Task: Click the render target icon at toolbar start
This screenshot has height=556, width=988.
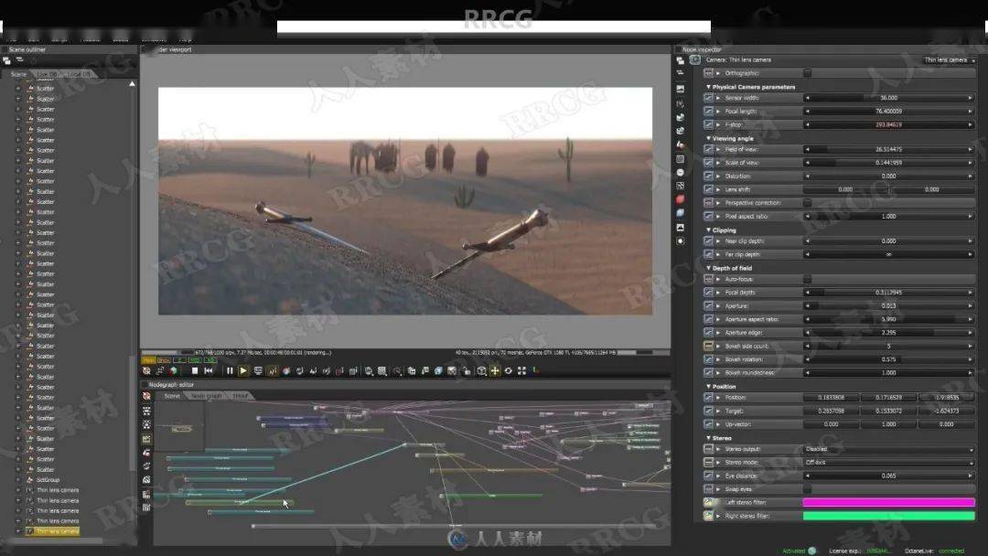Action: 146,370
